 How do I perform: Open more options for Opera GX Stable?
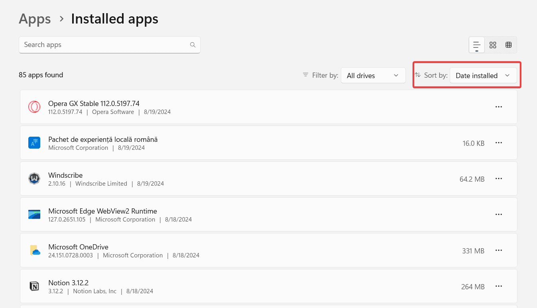(498, 107)
